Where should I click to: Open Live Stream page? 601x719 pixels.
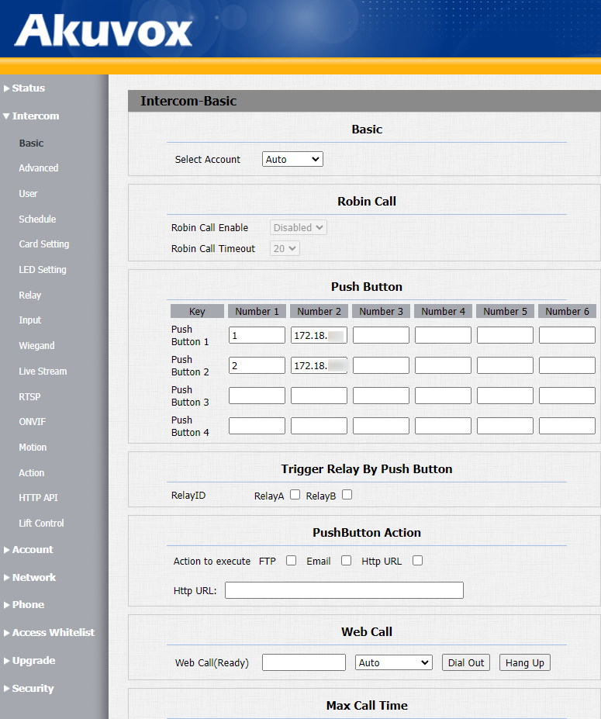(x=43, y=372)
